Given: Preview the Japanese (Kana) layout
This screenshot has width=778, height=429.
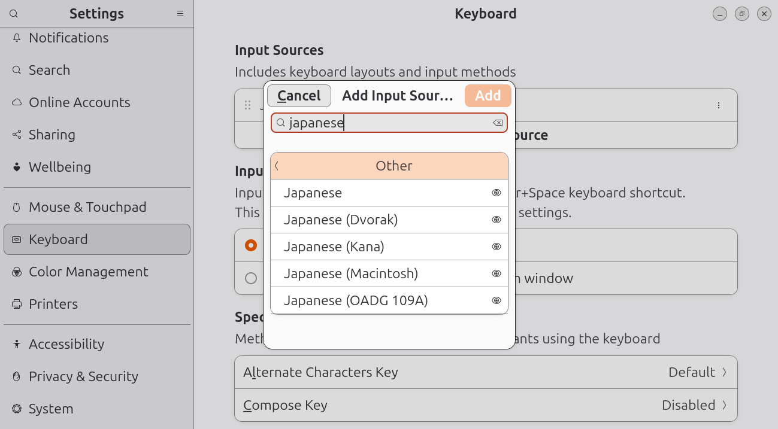Looking at the screenshot, I should [496, 247].
